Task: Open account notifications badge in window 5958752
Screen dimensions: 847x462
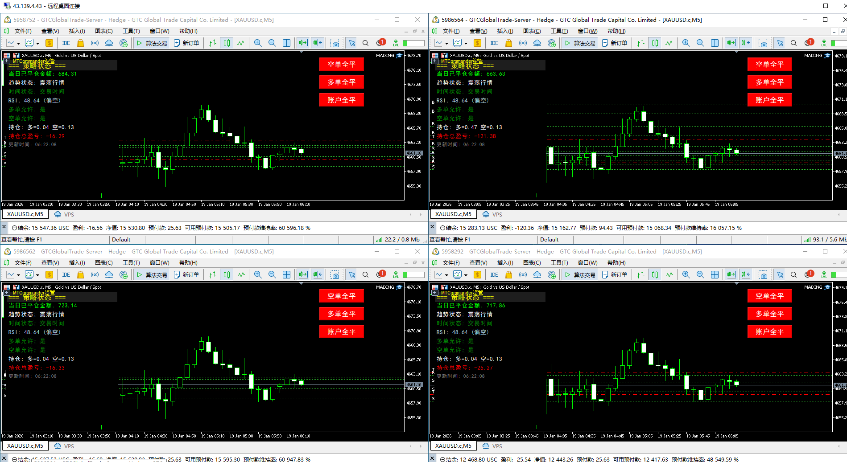Action: pyautogui.click(x=381, y=43)
